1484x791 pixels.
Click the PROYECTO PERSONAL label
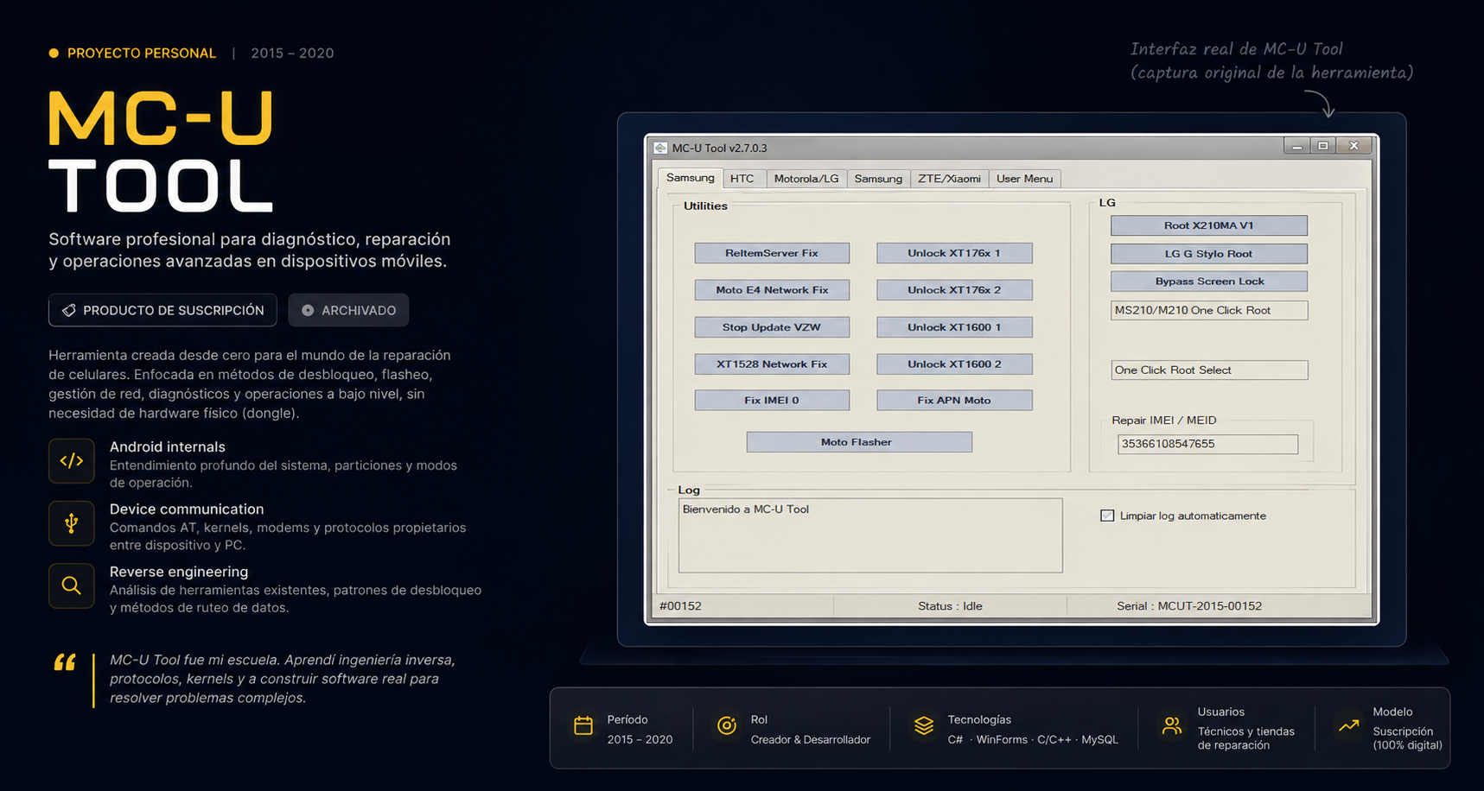pyautogui.click(x=142, y=53)
